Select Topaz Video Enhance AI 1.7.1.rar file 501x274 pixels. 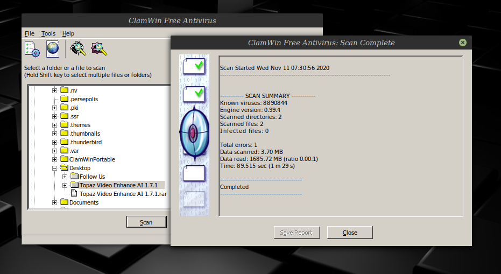pos(123,194)
